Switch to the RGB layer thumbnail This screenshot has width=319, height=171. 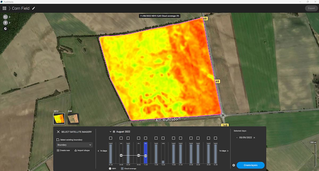74,118
